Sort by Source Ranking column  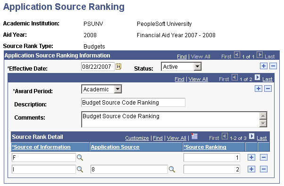(x=205, y=147)
